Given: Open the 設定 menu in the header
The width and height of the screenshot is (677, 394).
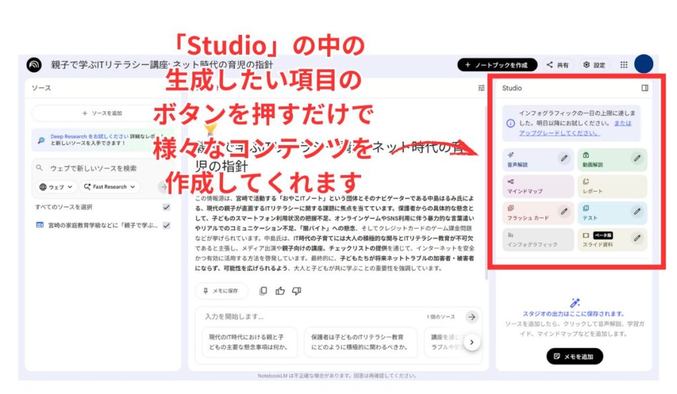Looking at the screenshot, I should (594, 65).
